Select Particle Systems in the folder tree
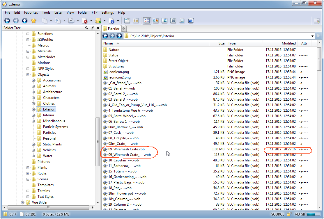 tap(55, 127)
